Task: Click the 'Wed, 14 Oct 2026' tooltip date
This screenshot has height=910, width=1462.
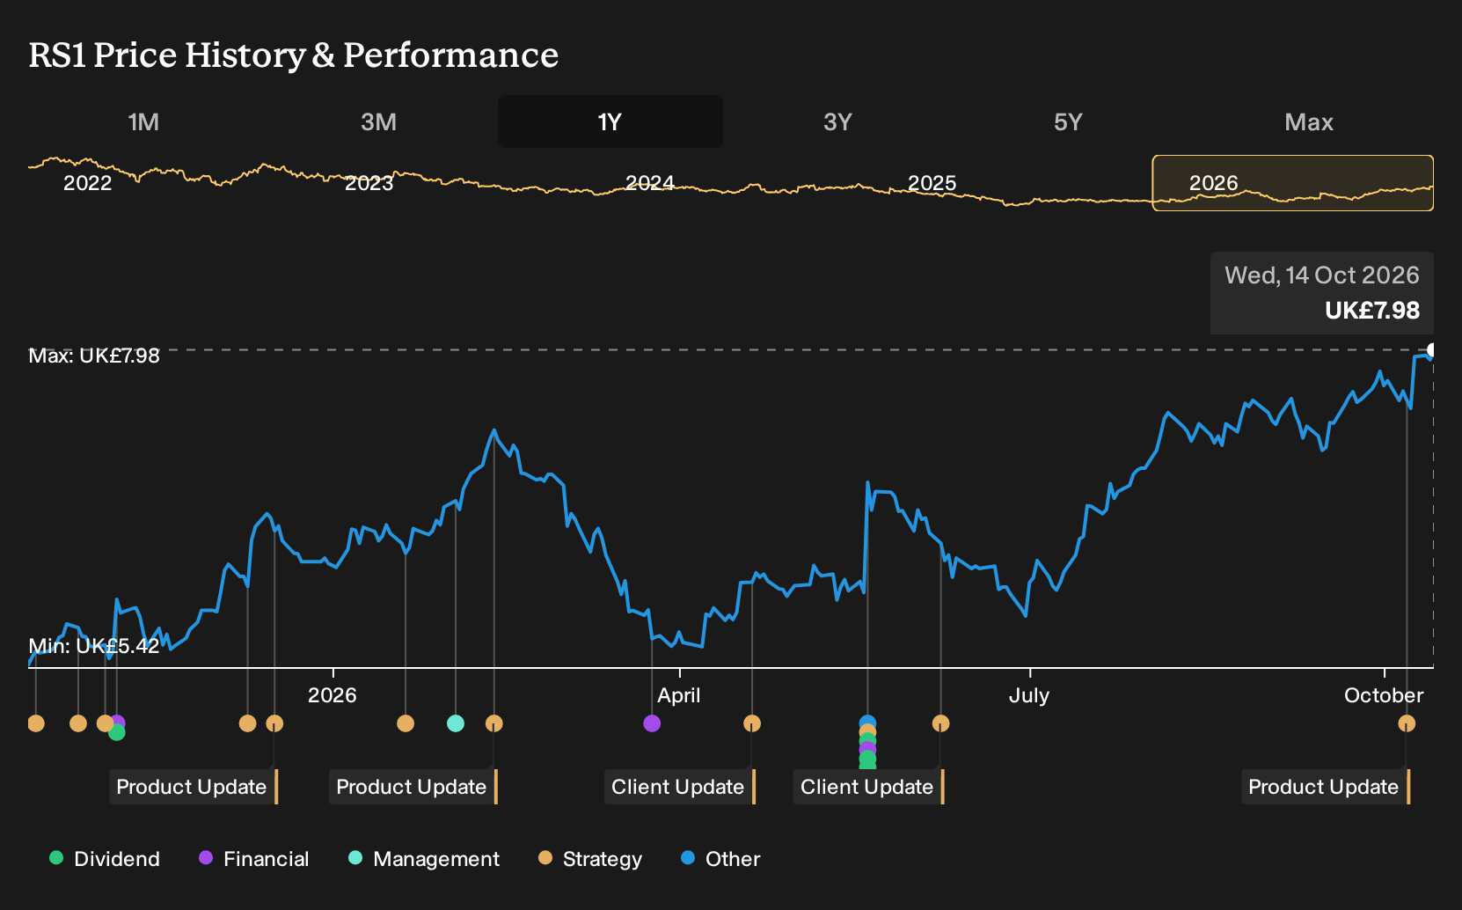Action: 1322,275
